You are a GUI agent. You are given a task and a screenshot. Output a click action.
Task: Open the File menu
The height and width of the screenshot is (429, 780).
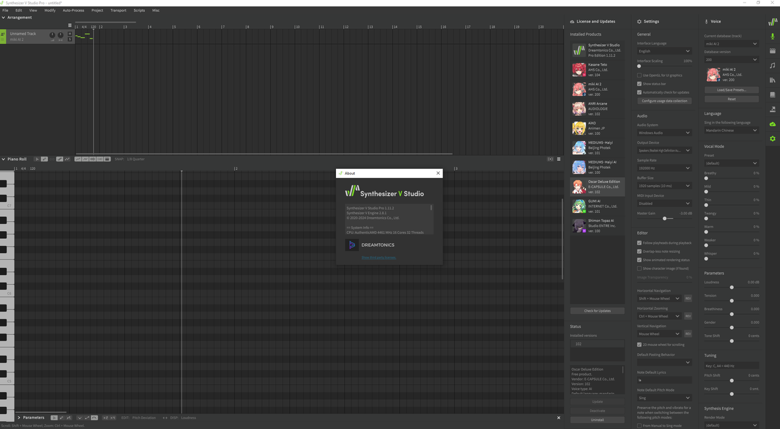coord(5,10)
